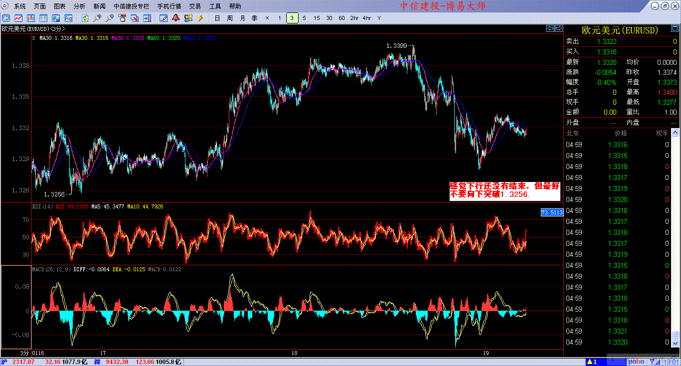681x366 pixels.
Task: Switch chart to weekly period 周
Action: click(x=230, y=18)
